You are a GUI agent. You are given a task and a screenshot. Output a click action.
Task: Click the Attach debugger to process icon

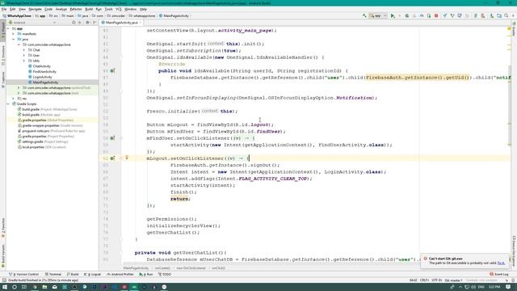point(429,15)
